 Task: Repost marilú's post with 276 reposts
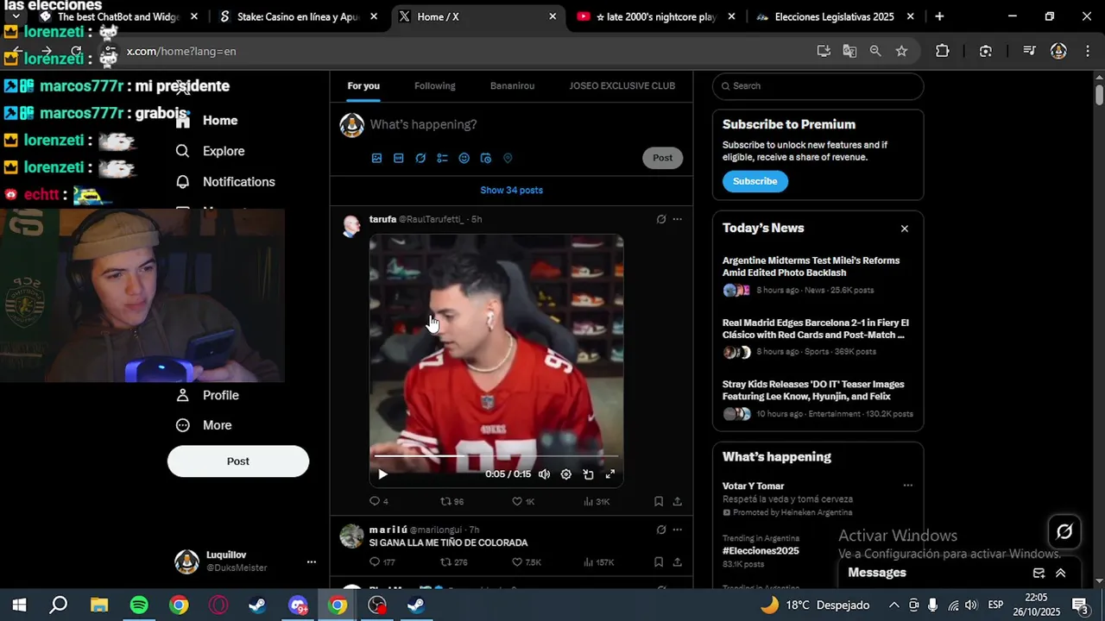tap(454, 562)
